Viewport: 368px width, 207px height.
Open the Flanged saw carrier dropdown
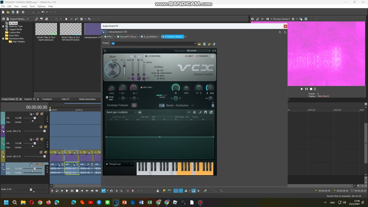[x=119, y=164]
